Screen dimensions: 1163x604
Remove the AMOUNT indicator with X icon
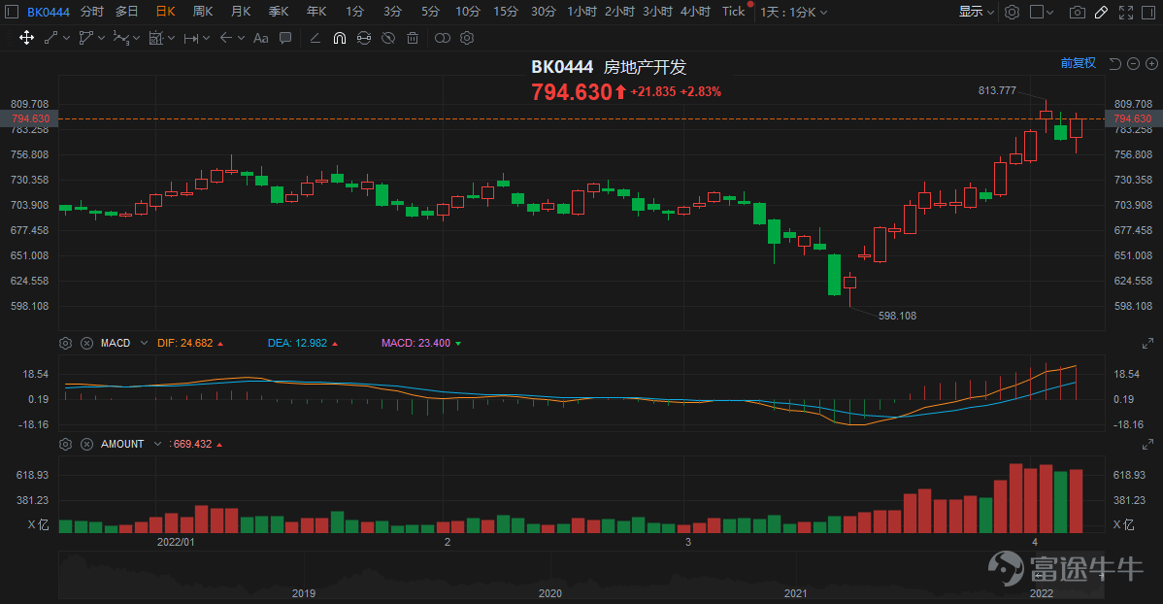pos(86,444)
